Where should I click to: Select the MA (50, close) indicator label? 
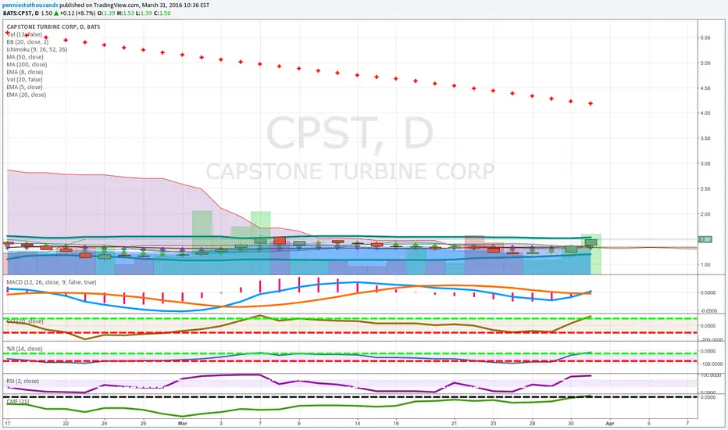pyautogui.click(x=25, y=57)
